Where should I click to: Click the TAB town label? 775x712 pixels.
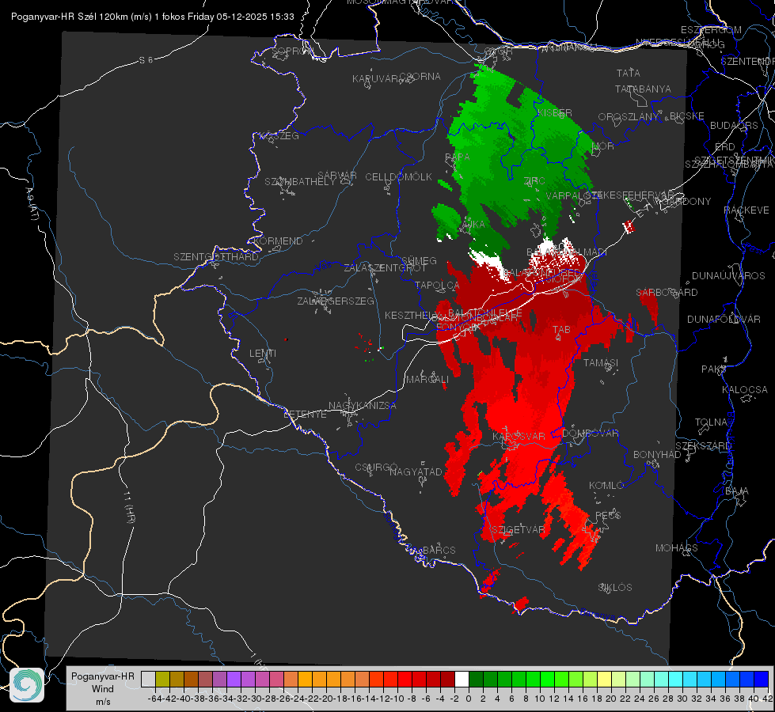[x=561, y=330]
